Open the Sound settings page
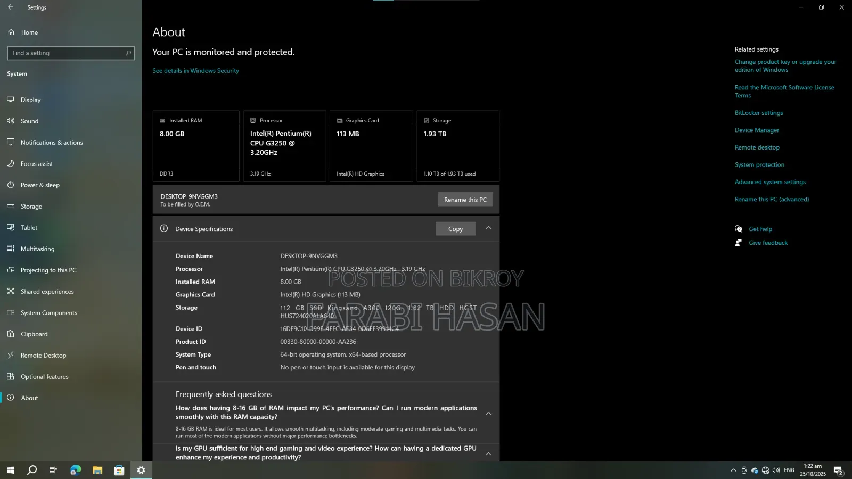This screenshot has height=479, width=852. pos(29,121)
